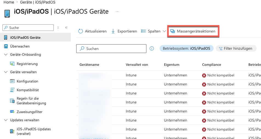Viewport: 261px width, 139px height.
Task: Click the Überwachen notebook icon
Action: (6, 46)
